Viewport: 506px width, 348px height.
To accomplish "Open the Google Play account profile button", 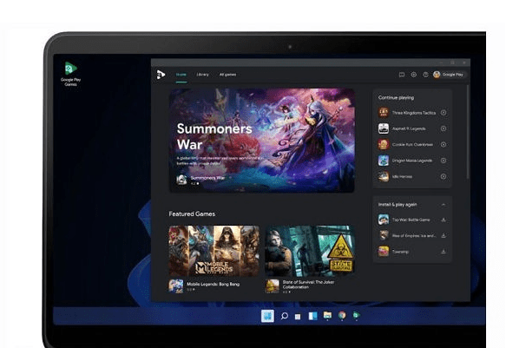I will 449,75.
